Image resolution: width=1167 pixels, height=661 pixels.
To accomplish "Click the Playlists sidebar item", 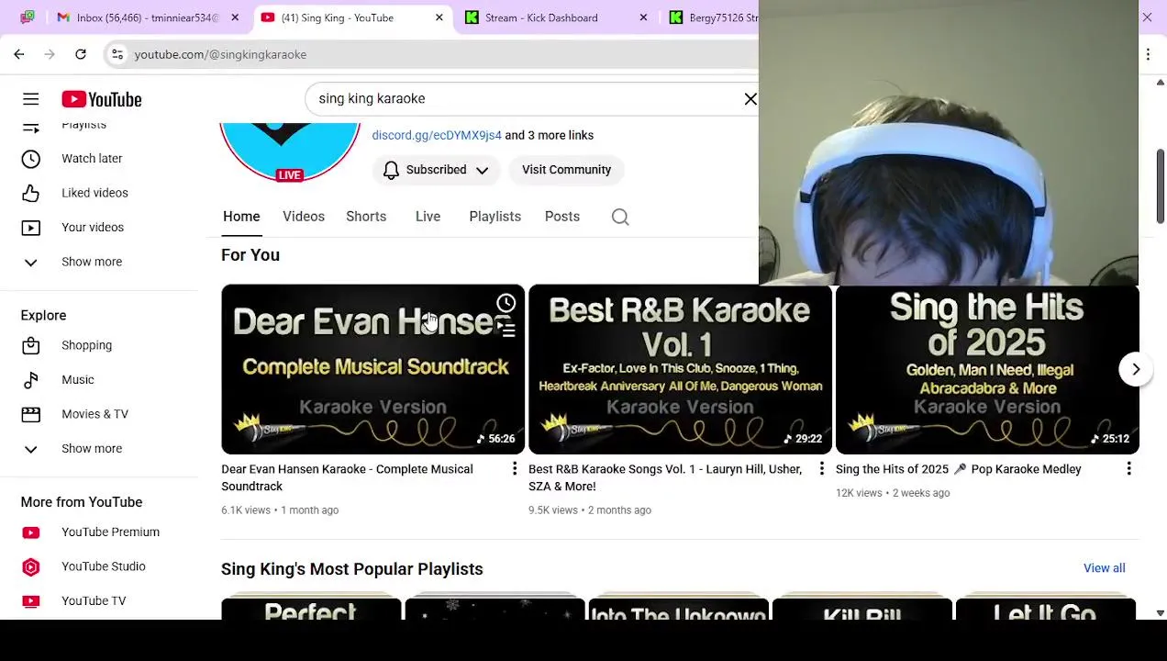I will tap(83, 126).
